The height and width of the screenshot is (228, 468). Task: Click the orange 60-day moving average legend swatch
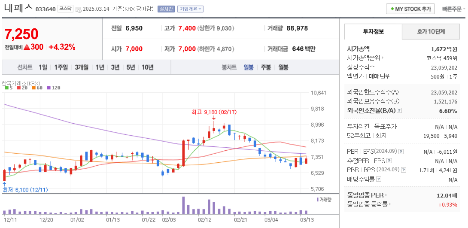point(33,88)
